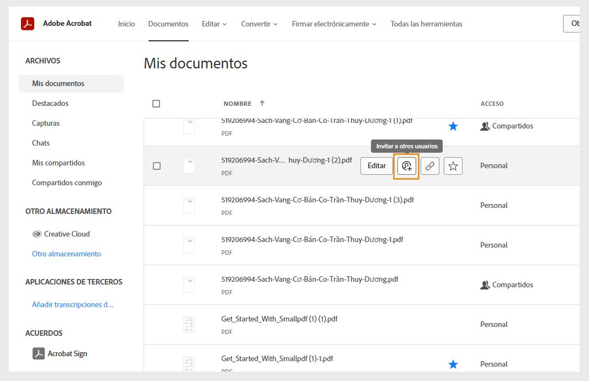This screenshot has height=381, width=589.
Task: Open the Firmar electrónicamente dropdown
Action: (334, 24)
